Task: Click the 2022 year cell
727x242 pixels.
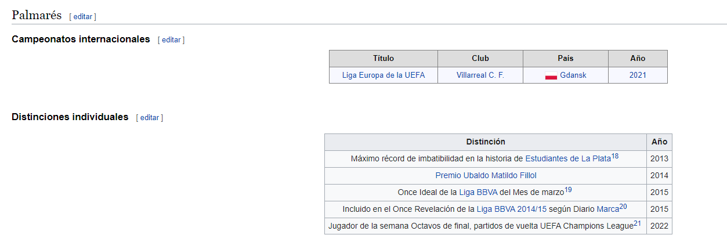Action: point(660,226)
